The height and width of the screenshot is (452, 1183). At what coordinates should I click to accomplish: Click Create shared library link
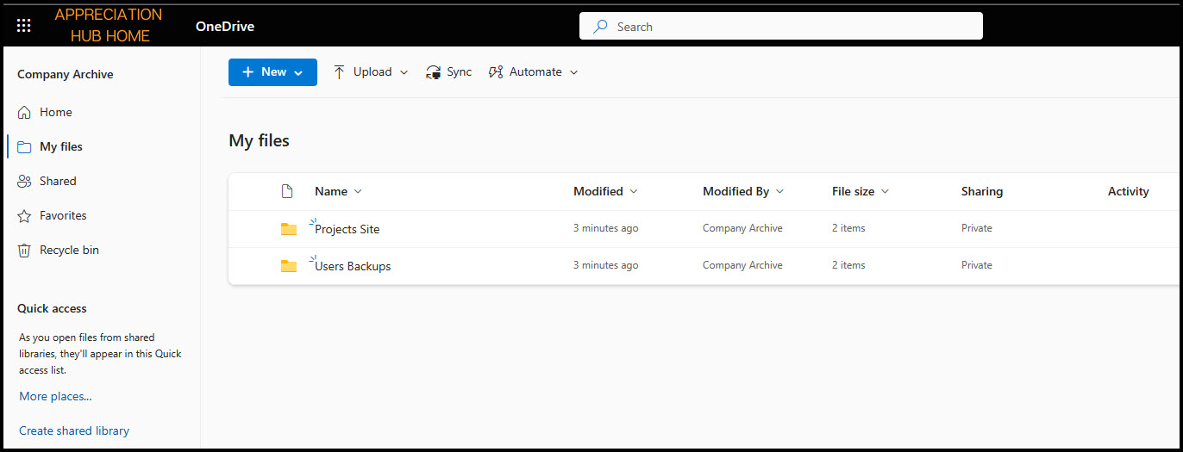[74, 430]
